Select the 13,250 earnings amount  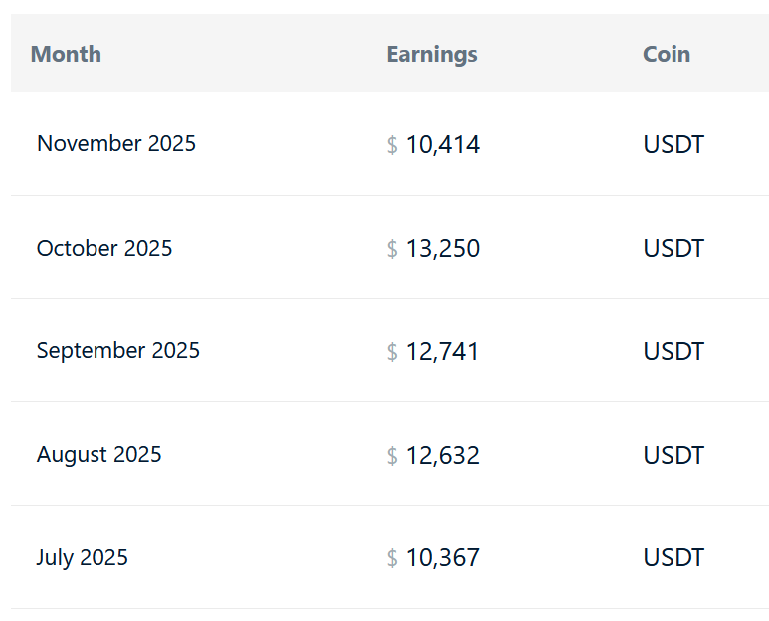click(443, 249)
